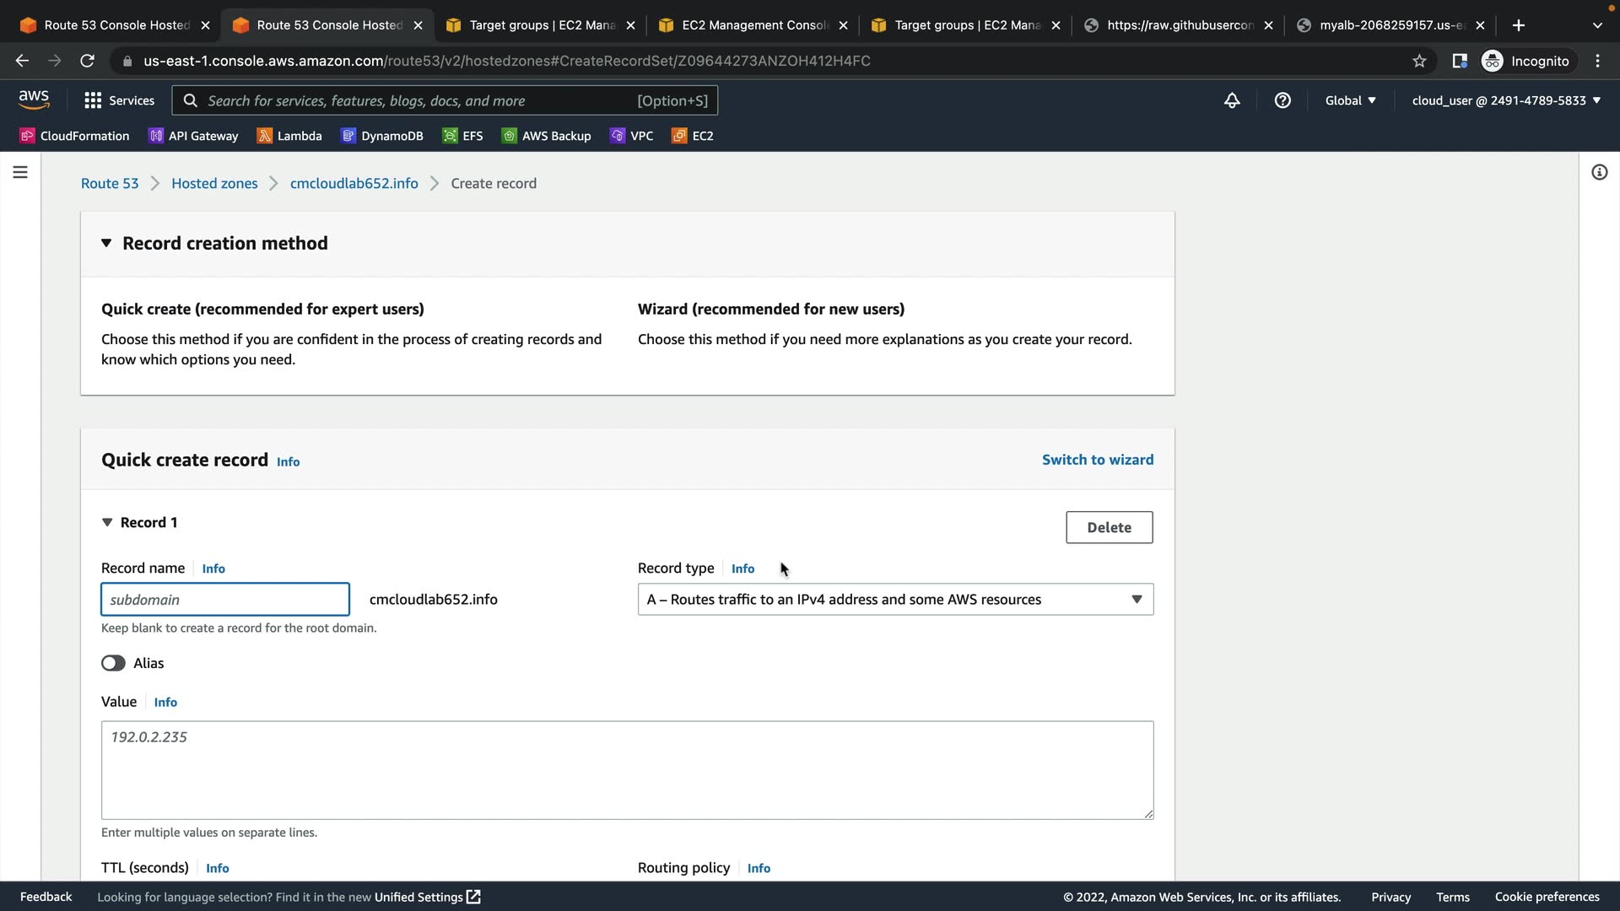This screenshot has height=911, width=1620.
Task: Click the AWS help question mark icon
Action: tap(1282, 100)
